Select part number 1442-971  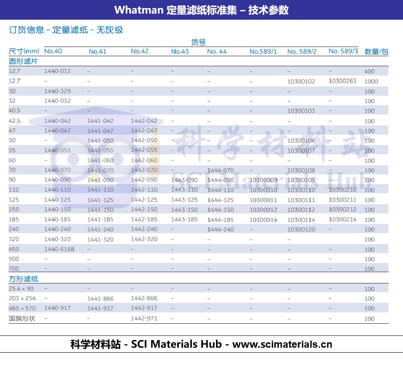click(x=144, y=319)
